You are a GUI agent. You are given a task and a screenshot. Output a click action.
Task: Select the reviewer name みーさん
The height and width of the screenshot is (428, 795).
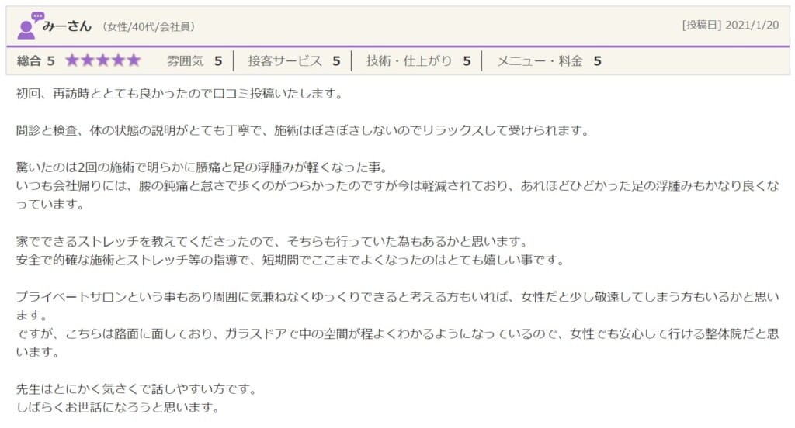[68, 26]
